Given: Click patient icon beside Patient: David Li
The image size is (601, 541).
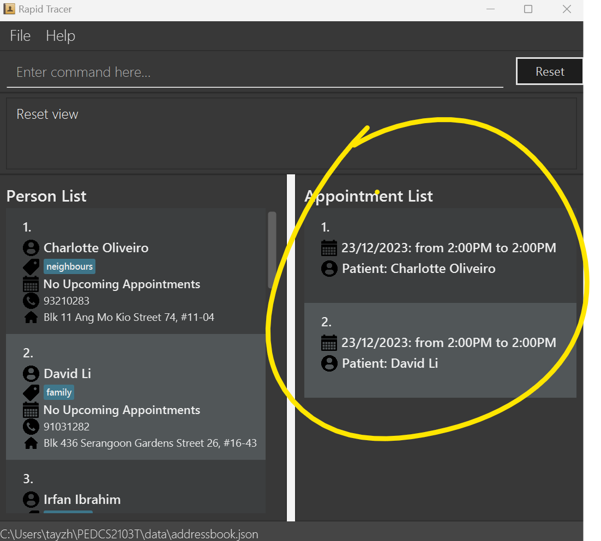Looking at the screenshot, I should [329, 363].
